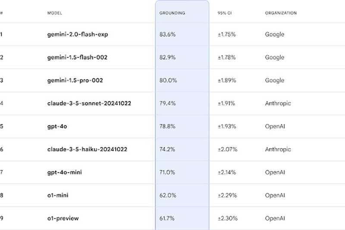The height and width of the screenshot is (230, 345).
Task: Select the ±1.75% confidence interval value
Action: click(227, 34)
